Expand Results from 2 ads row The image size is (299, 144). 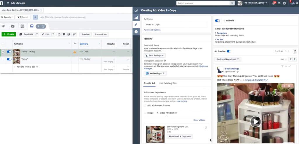pos(15,67)
